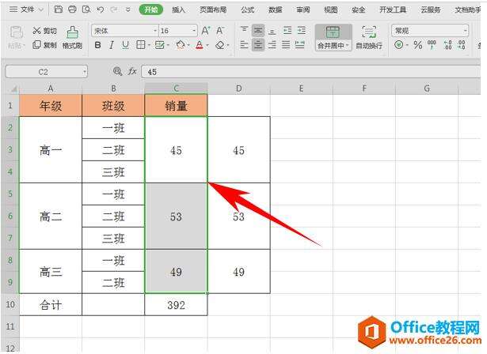
Task: Click the Undo arrow icon
Action: 100,9
